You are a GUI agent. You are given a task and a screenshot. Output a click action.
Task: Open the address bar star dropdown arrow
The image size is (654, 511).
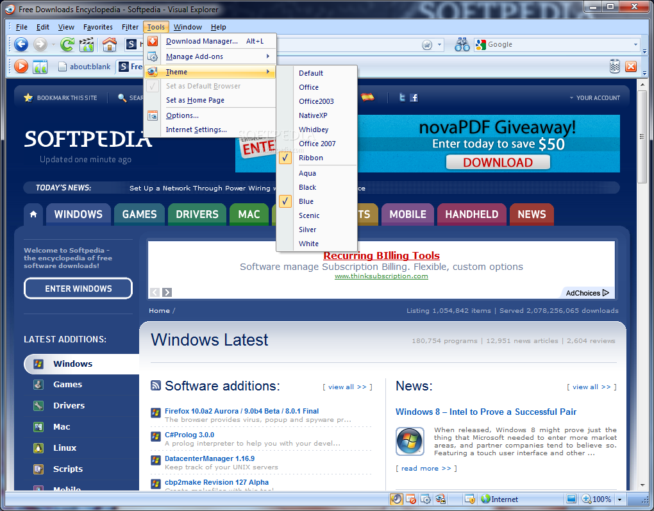[439, 45]
